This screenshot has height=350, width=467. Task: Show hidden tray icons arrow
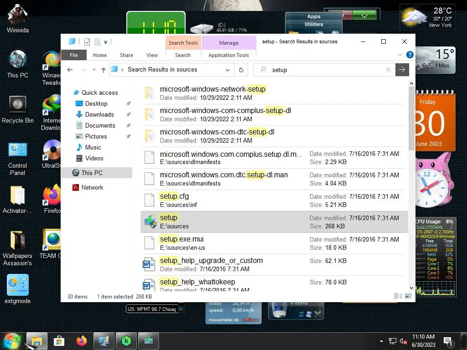[x=381, y=341]
